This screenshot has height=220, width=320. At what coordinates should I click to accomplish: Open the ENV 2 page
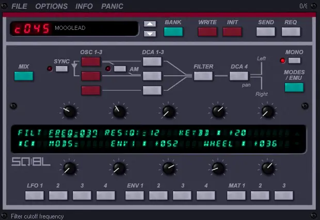[158, 196]
